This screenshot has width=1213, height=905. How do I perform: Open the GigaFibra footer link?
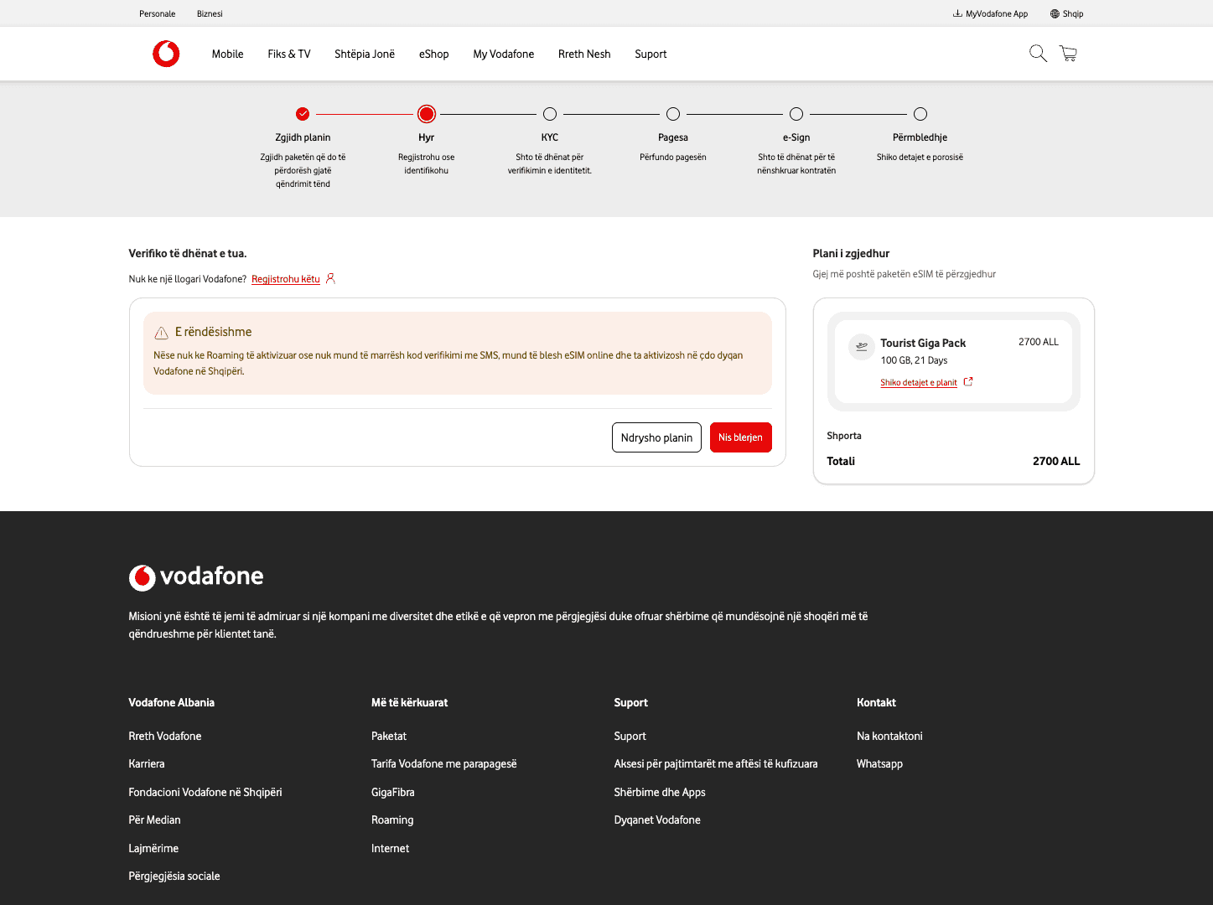coord(393,792)
